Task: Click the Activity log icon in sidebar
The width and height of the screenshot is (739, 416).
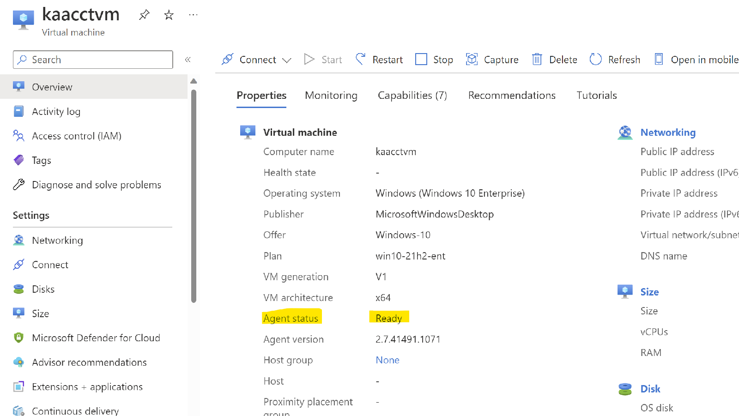Action: [x=18, y=111]
